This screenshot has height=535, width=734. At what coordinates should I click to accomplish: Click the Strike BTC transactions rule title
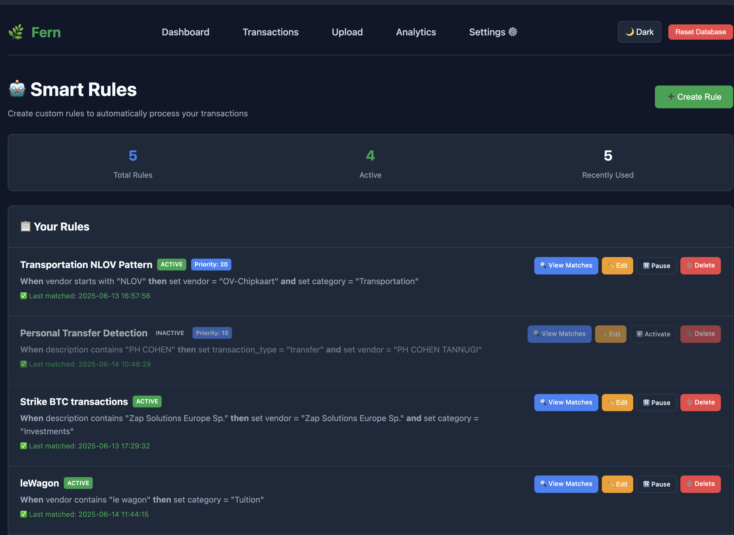(74, 402)
